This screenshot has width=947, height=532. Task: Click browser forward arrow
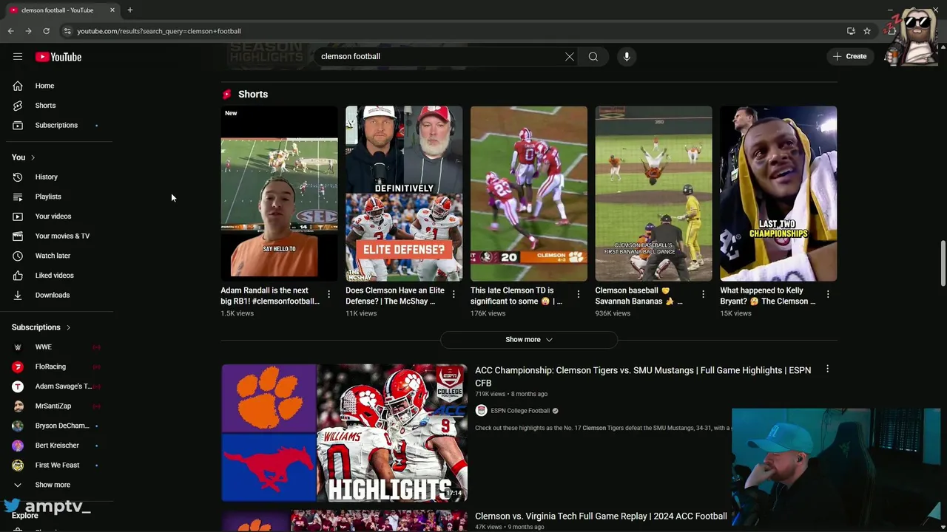(28, 31)
